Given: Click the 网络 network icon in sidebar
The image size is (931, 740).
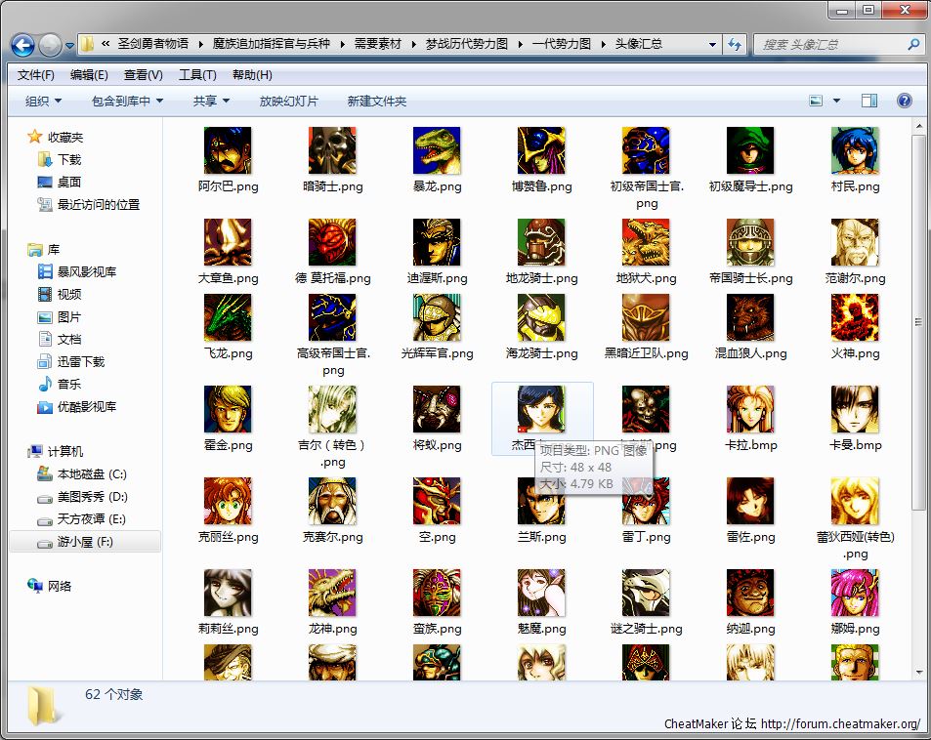Looking at the screenshot, I should (60, 586).
